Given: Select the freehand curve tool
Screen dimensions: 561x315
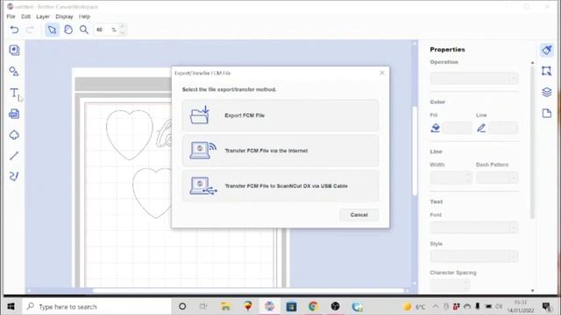Looking at the screenshot, I should click(14, 176).
